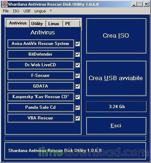Screen dimensions: 151x163
Task: Click the Dr.Web LiveCD button
Action: [x=41, y=65]
